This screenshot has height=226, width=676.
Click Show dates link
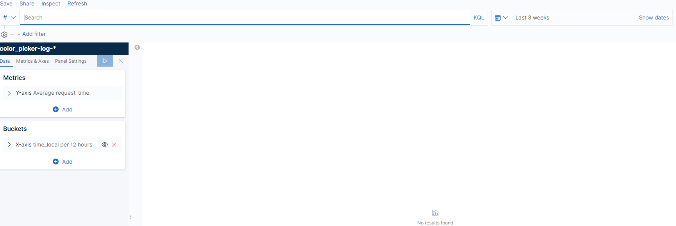(x=653, y=18)
